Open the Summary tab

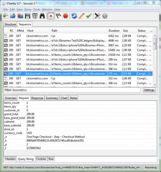coord(52,98)
